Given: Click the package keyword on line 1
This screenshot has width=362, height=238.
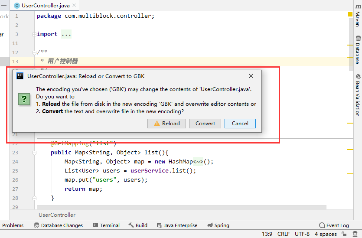Looking at the screenshot, I should tap(49, 16).
